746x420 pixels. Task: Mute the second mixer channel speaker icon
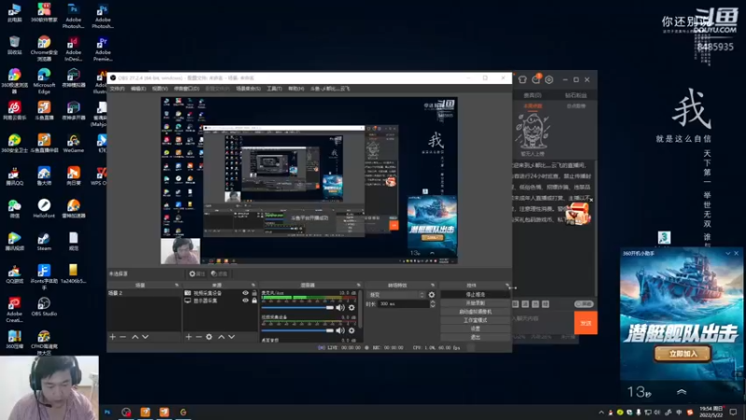[x=340, y=330]
